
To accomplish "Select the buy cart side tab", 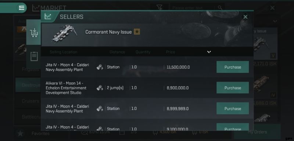I will [34, 32].
